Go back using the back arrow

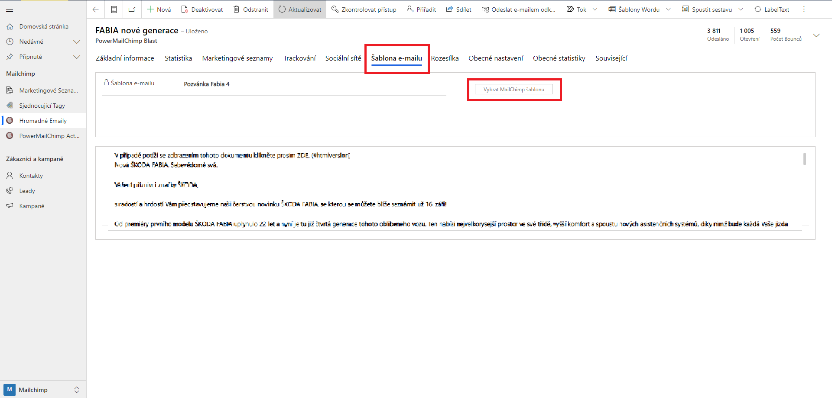point(96,10)
